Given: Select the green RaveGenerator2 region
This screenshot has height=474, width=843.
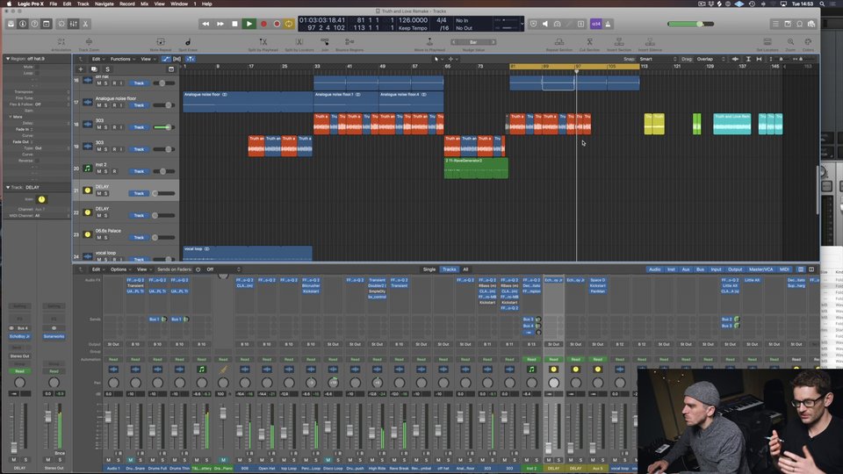Looking at the screenshot, I should pos(476,168).
